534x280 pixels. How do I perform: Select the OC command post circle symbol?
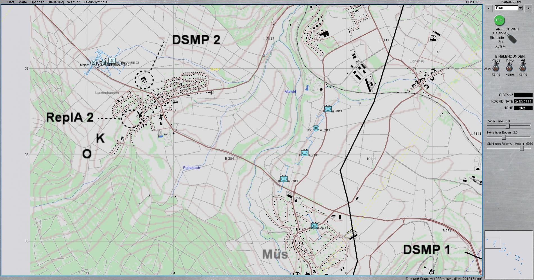[x=316, y=129]
